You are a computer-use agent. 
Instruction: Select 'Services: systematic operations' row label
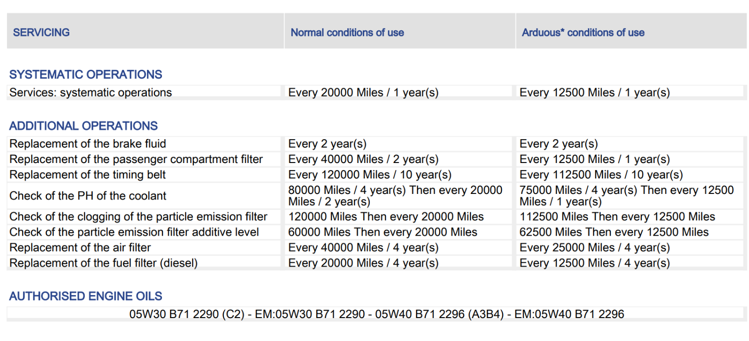(x=91, y=92)
